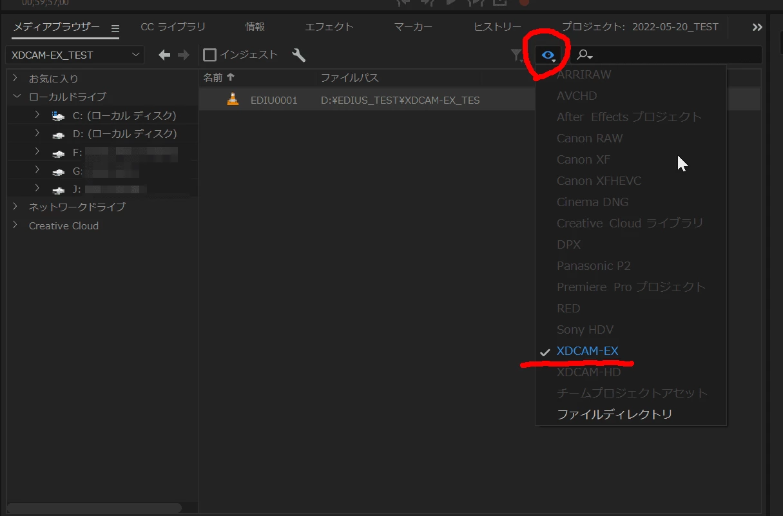
Task: Expand the Creative Cloud tree node
Action: [15, 225]
